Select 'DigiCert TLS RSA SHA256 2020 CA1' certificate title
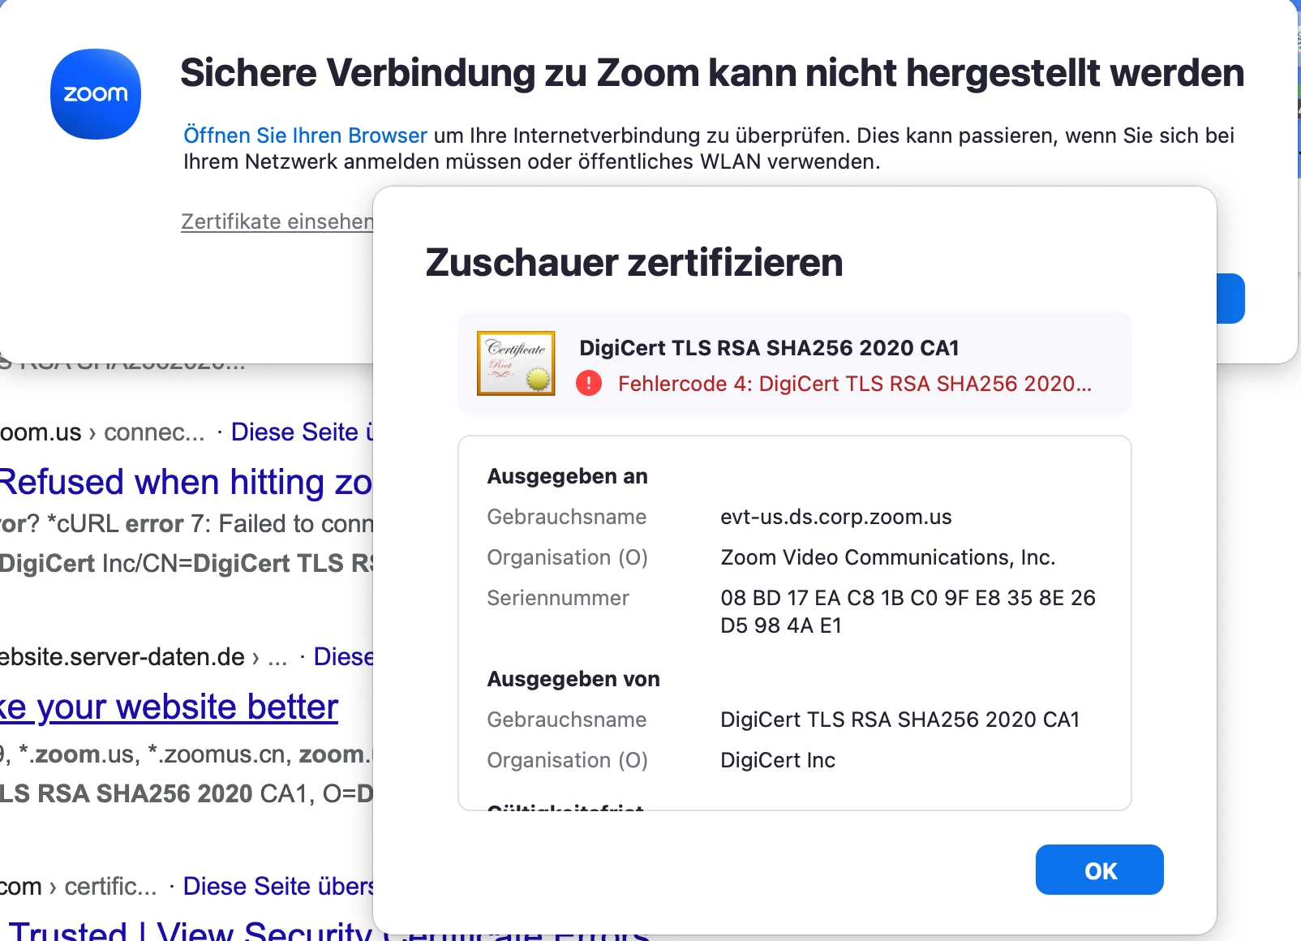 pos(769,348)
